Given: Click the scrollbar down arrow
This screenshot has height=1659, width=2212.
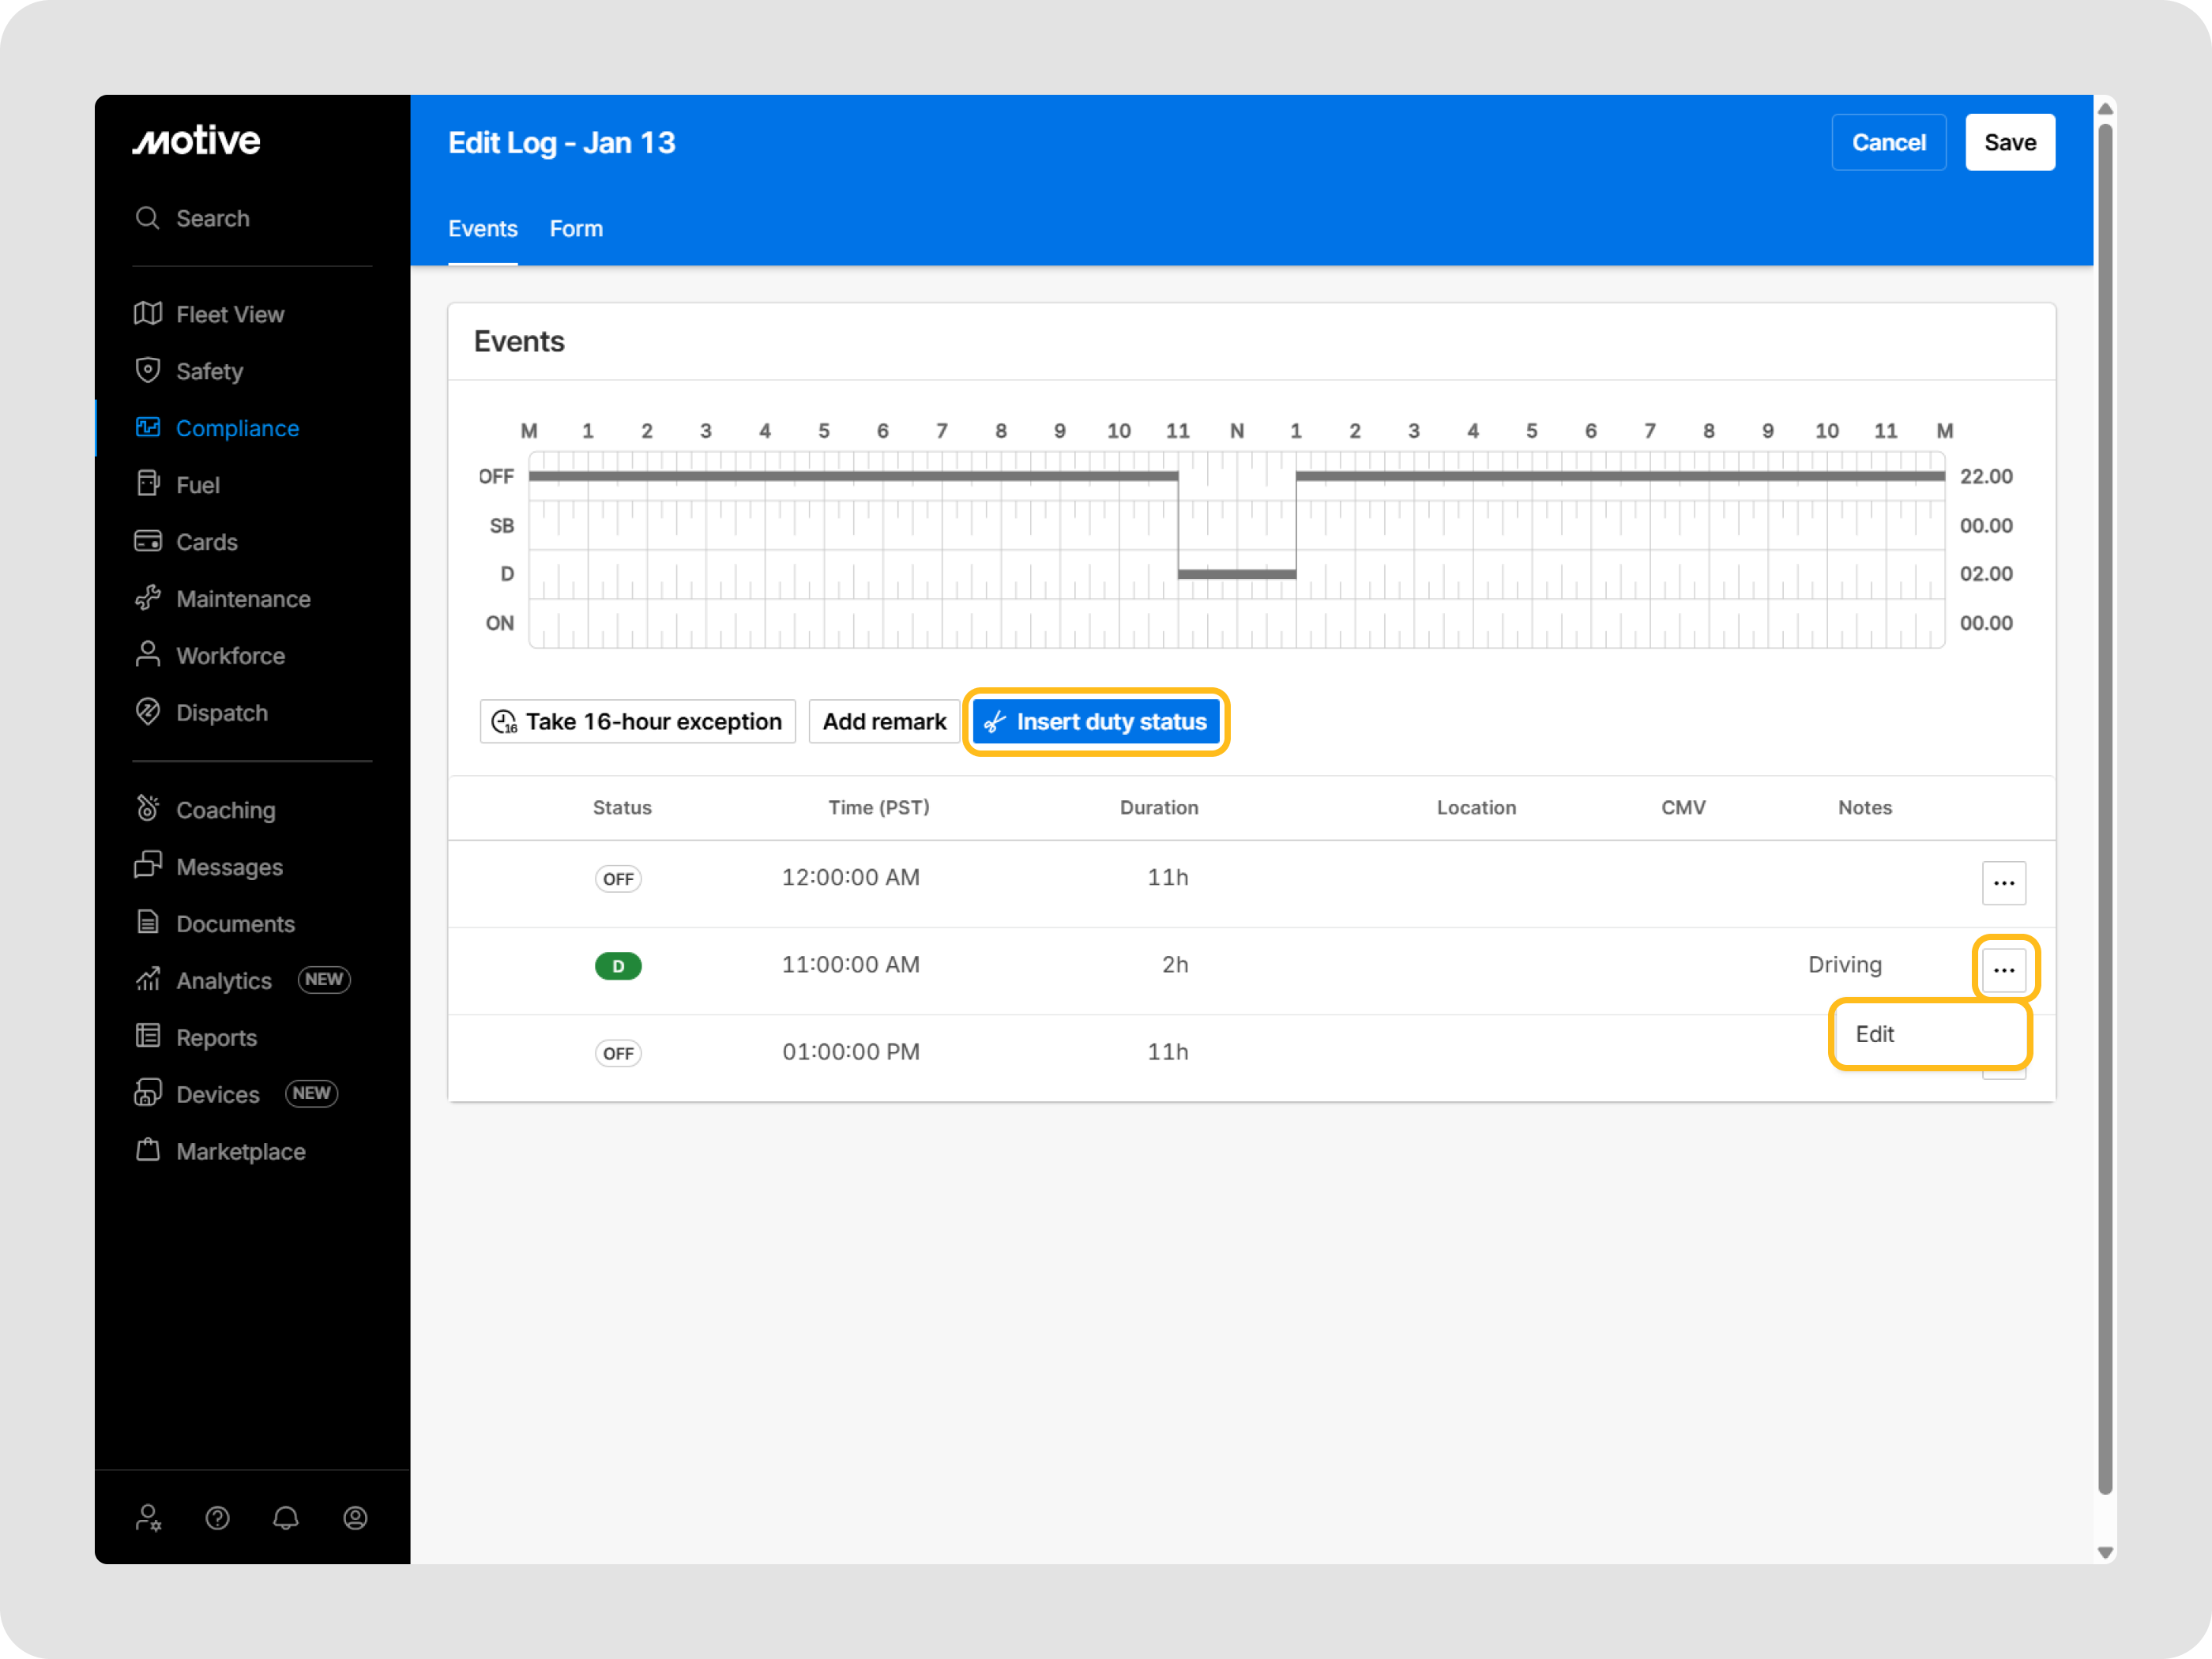Looking at the screenshot, I should click(2105, 1552).
